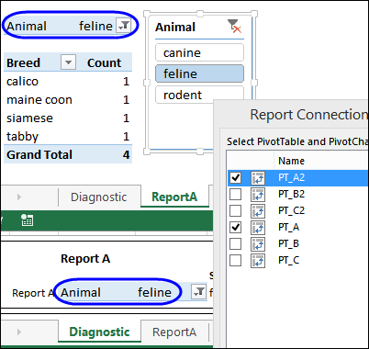Open Animal filter dropdown showing feline
The width and height of the screenshot is (369, 349).
(124, 26)
